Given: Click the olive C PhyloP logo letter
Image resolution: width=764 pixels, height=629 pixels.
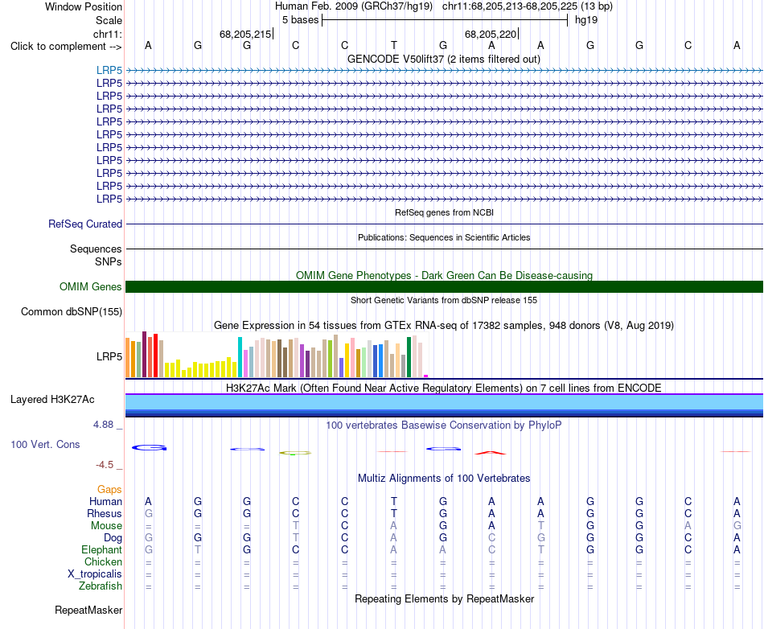Looking at the screenshot, I should (x=295, y=453).
